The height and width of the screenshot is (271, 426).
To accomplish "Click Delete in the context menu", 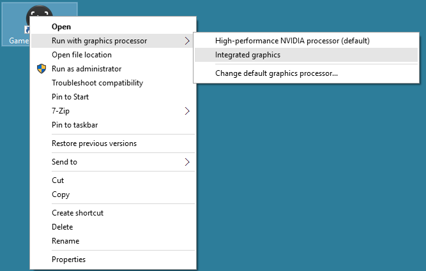I will [63, 227].
